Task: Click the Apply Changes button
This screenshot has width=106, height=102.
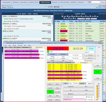Action: [81, 19]
